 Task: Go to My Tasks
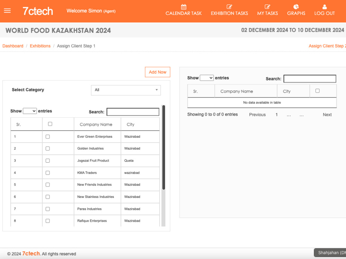(x=267, y=10)
